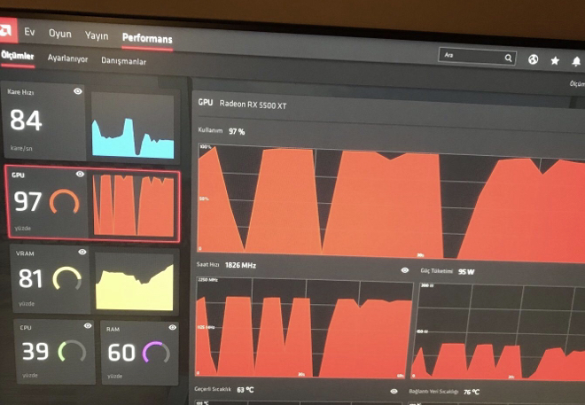585x405 pixels.
Task: Click the AMD logo icon
Action: (x=8, y=31)
